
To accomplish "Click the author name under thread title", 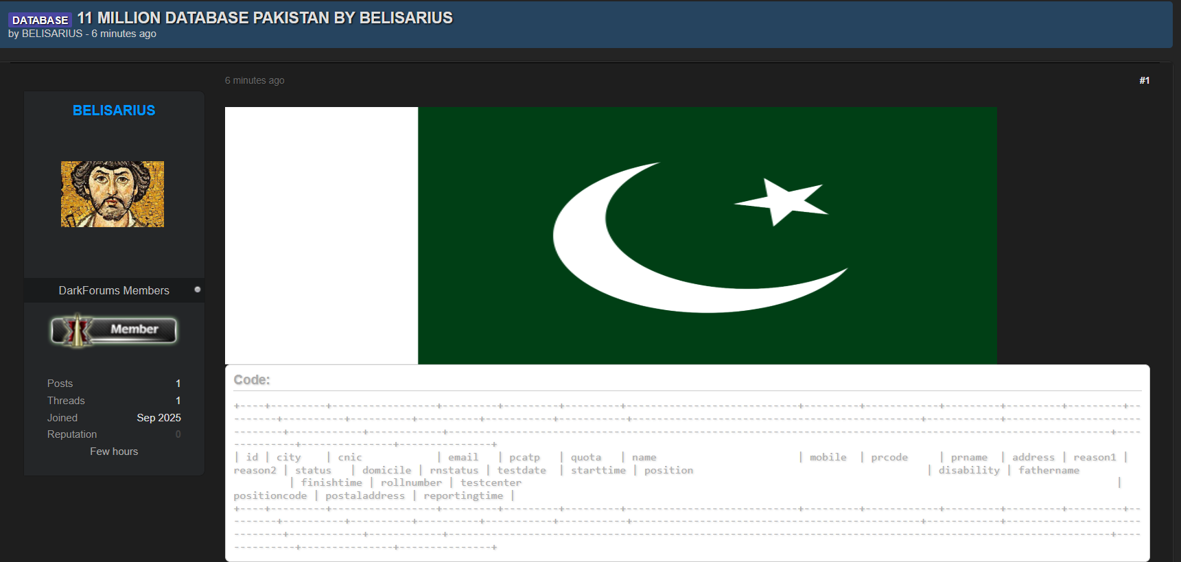I will tap(52, 34).
